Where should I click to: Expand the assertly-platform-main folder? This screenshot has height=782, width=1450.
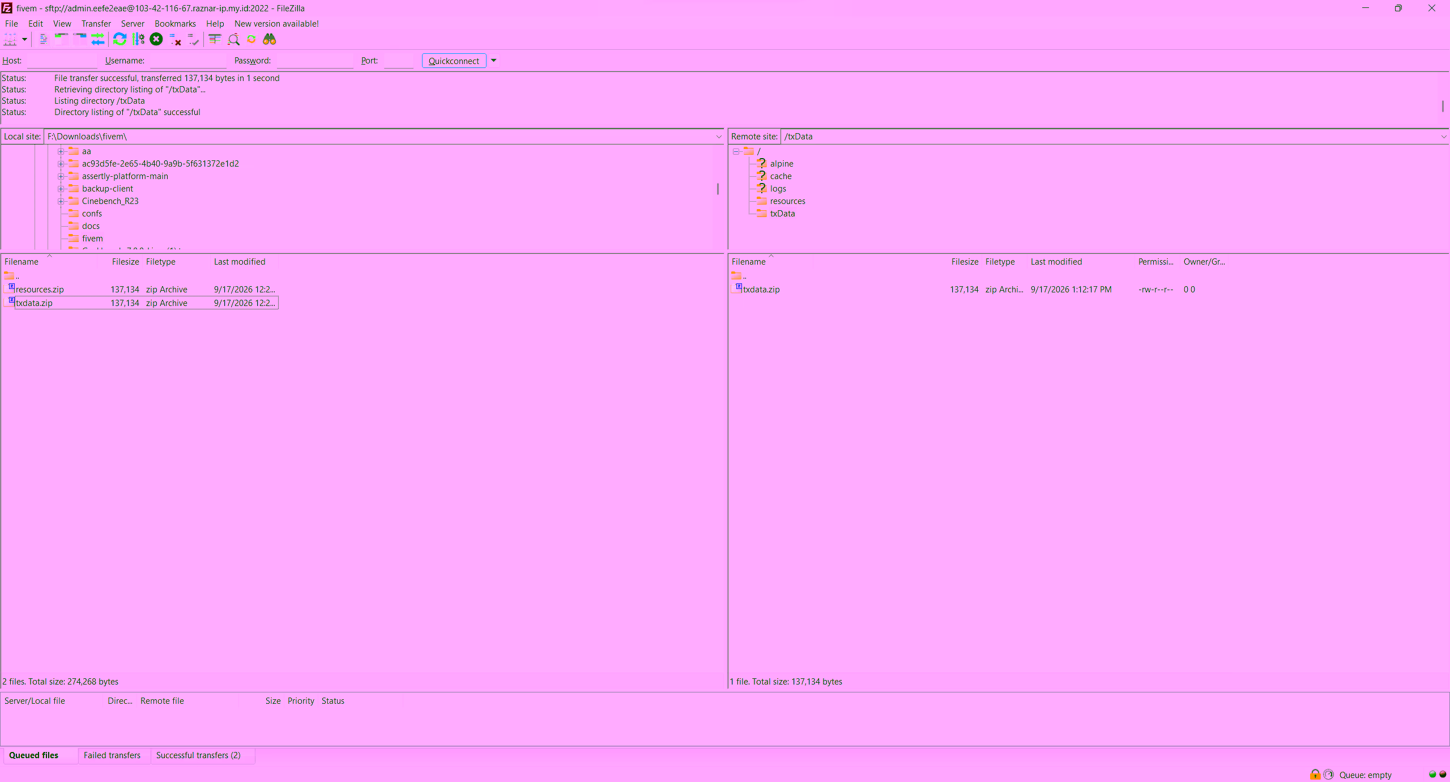[x=61, y=176]
